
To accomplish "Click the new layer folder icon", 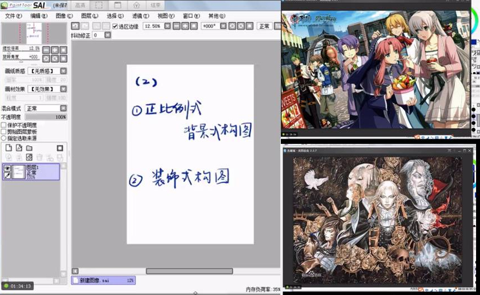I will tap(29, 148).
